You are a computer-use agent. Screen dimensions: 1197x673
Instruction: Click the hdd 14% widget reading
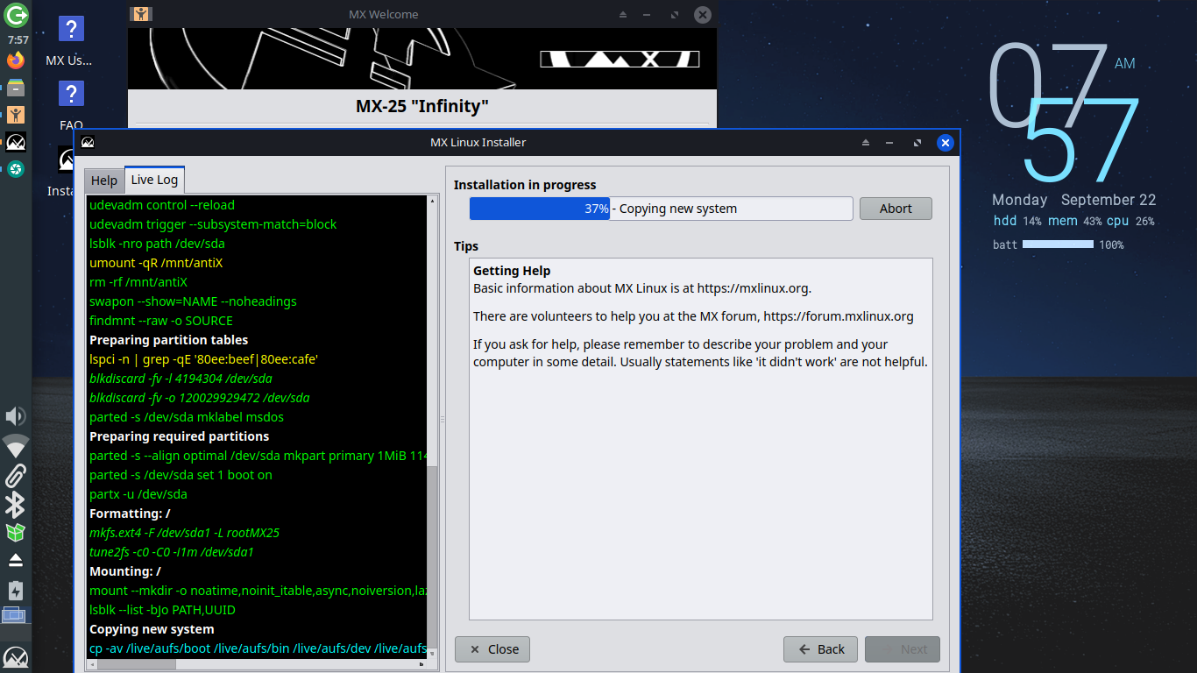click(1017, 222)
